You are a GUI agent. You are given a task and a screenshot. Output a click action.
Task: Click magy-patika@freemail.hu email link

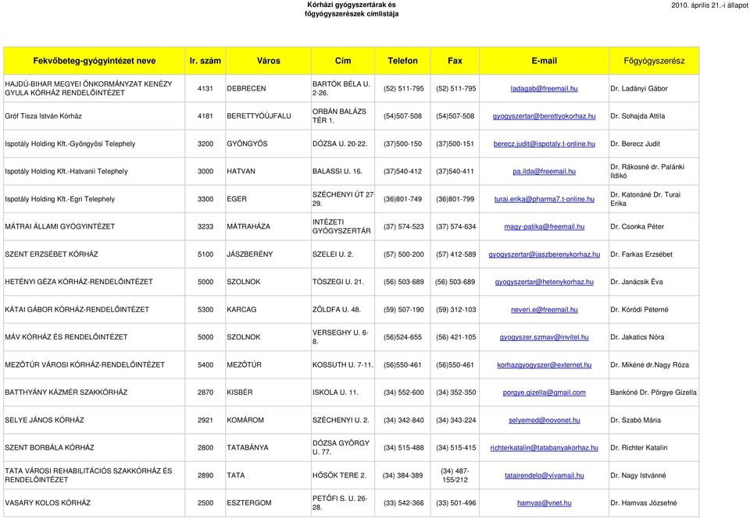[544, 226]
